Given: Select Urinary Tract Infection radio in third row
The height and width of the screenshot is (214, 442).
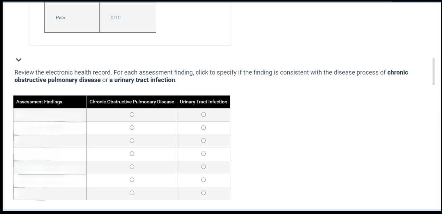Looking at the screenshot, I should pyautogui.click(x=203, y=141).
